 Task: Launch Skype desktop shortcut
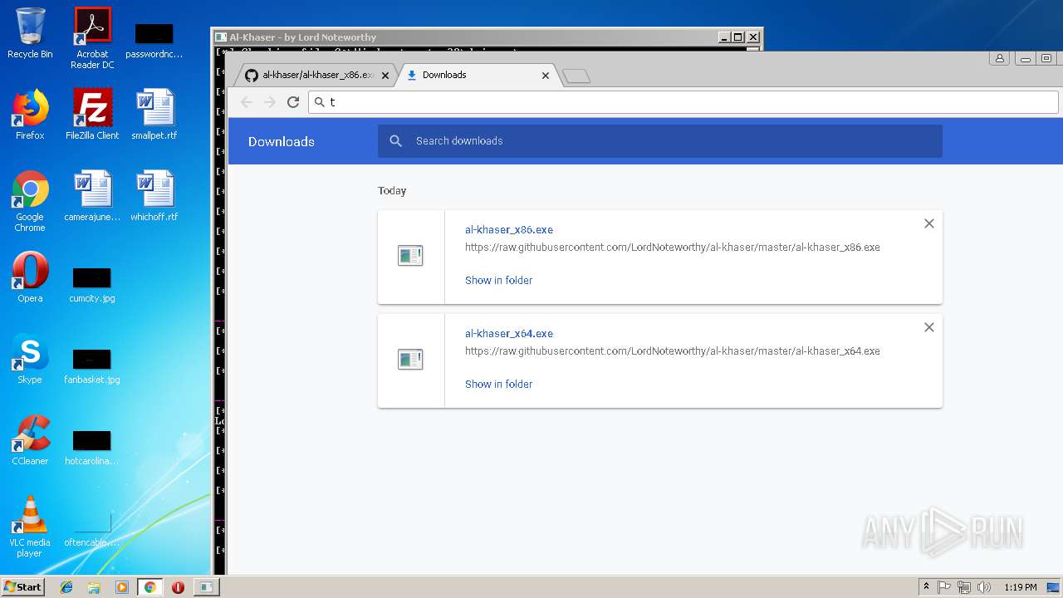pyautogui.click(x=30, y=359)
